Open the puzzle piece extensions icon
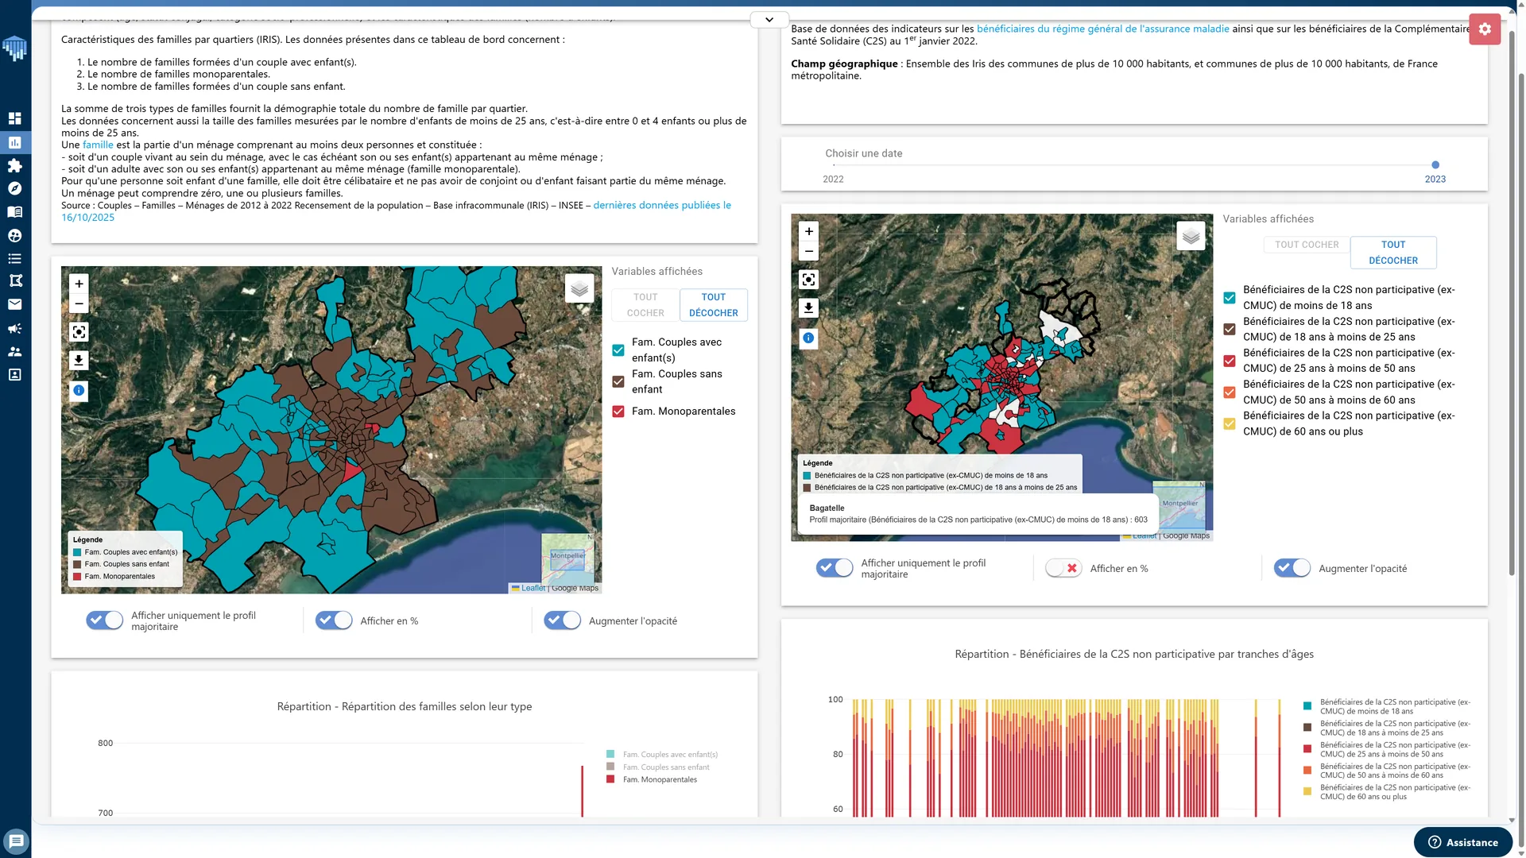 [x=14, y=165]
